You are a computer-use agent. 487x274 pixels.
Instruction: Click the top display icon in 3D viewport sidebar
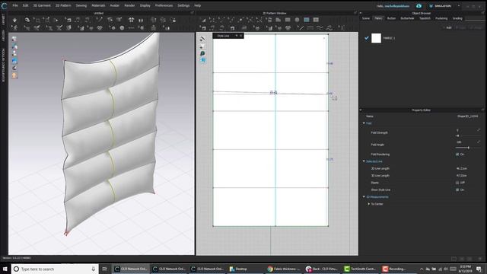coord(14,39)
